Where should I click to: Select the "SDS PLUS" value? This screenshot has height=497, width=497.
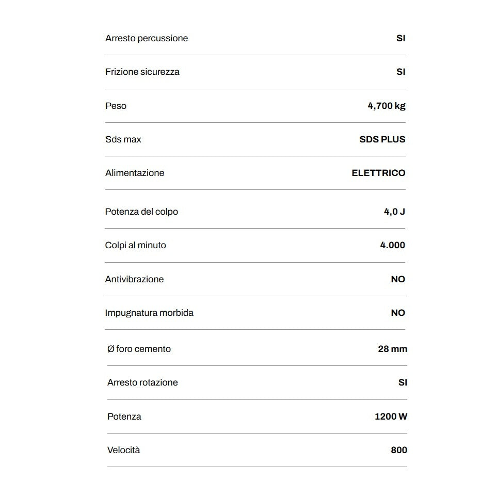click(x=382, y=139)
